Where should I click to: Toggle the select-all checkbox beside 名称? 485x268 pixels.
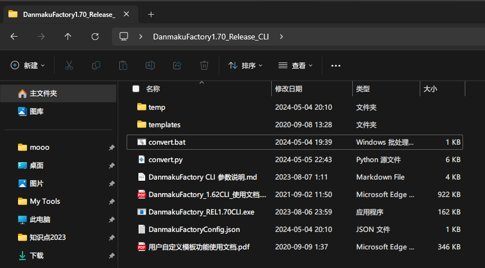coord(136,89)
